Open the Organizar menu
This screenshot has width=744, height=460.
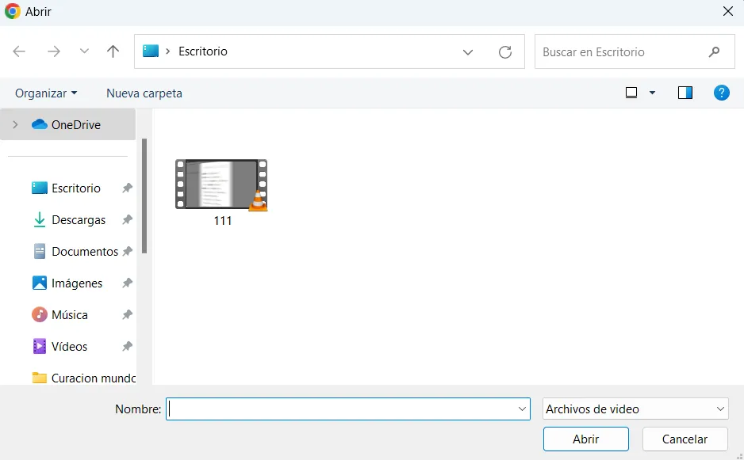tap(46, 93)
